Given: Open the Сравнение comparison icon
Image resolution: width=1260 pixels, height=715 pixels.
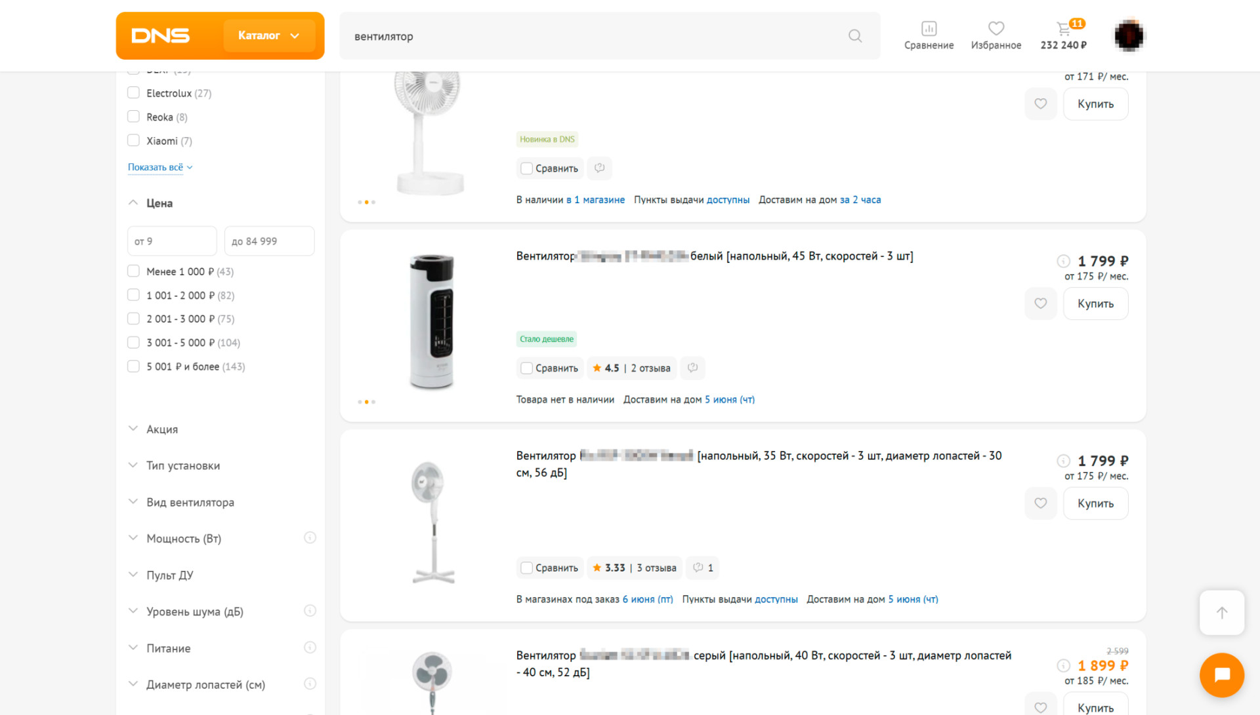Looking at the screenshot, I should pos(929,35).
